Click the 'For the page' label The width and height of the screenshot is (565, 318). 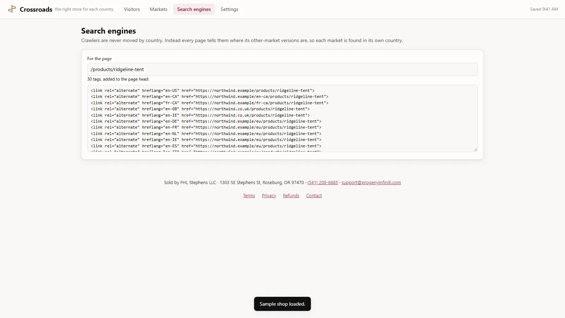(99, 59)
